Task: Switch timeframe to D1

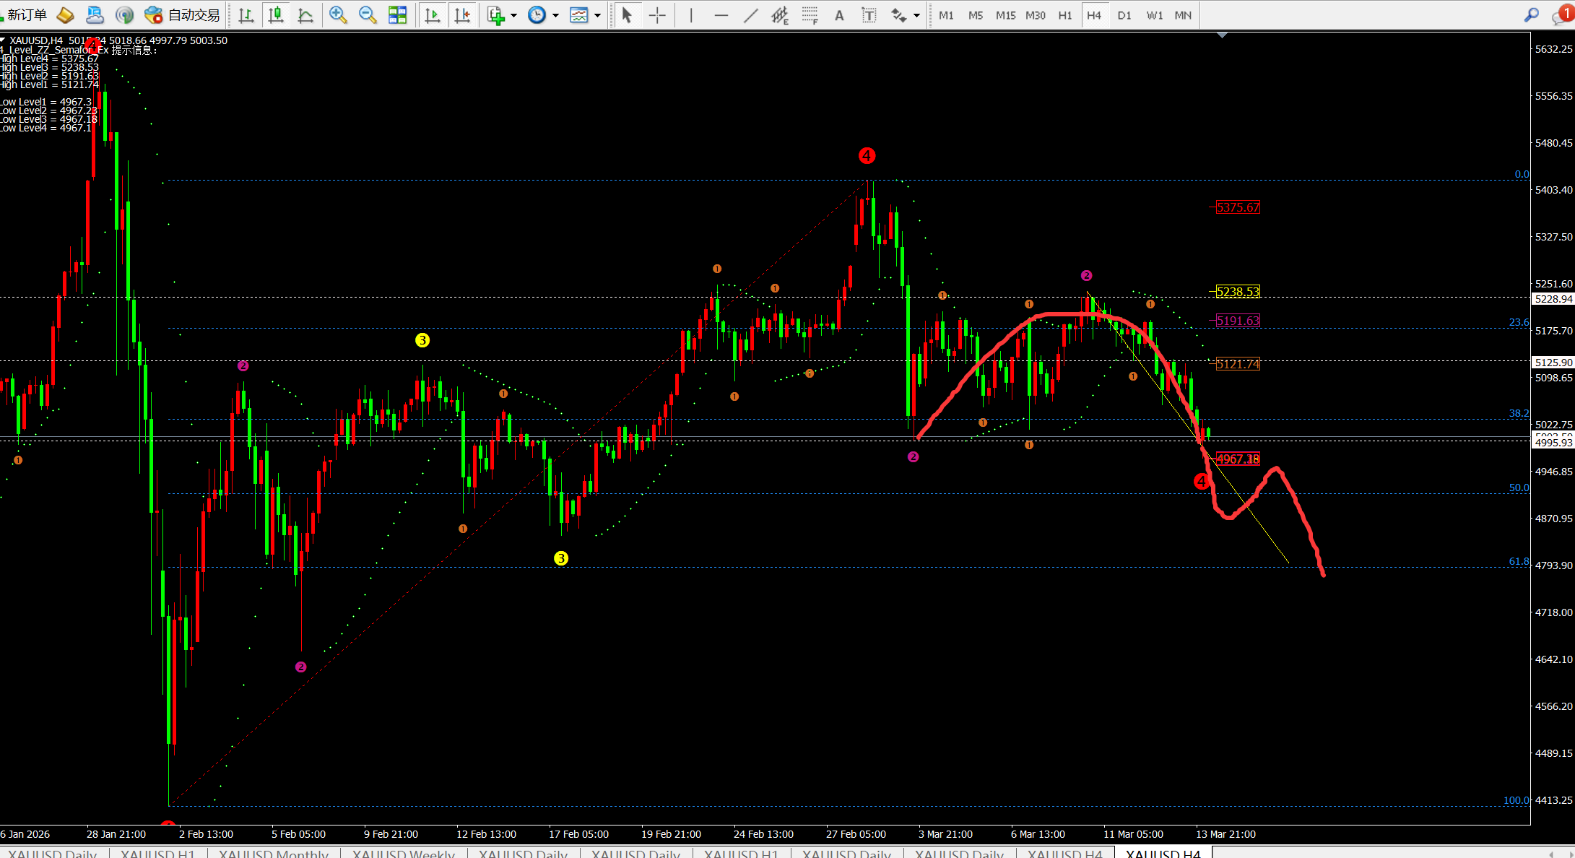Action: (1124, 15)
